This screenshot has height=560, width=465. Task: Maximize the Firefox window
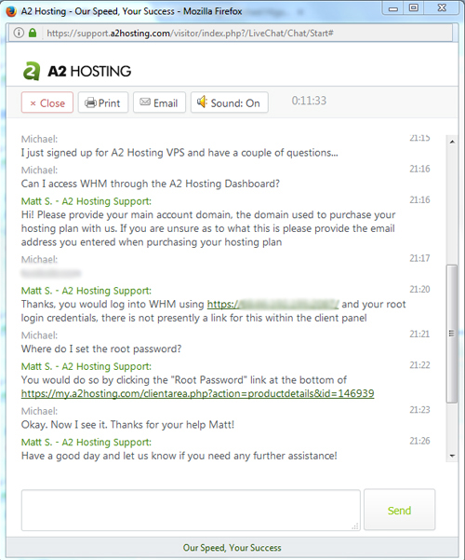pyautogui.click(x=414, y=8)
